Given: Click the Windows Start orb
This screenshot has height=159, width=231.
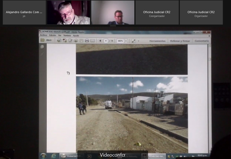Looking at the screenshot, I should pyautogui.click(x=43, y=156).
